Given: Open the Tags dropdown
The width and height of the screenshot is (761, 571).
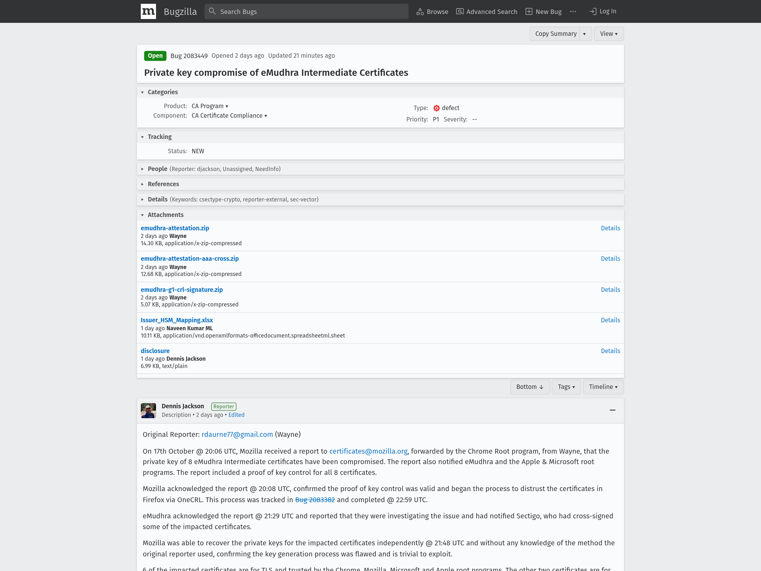Looking at the screenshot, I should [x=566, y=387].
